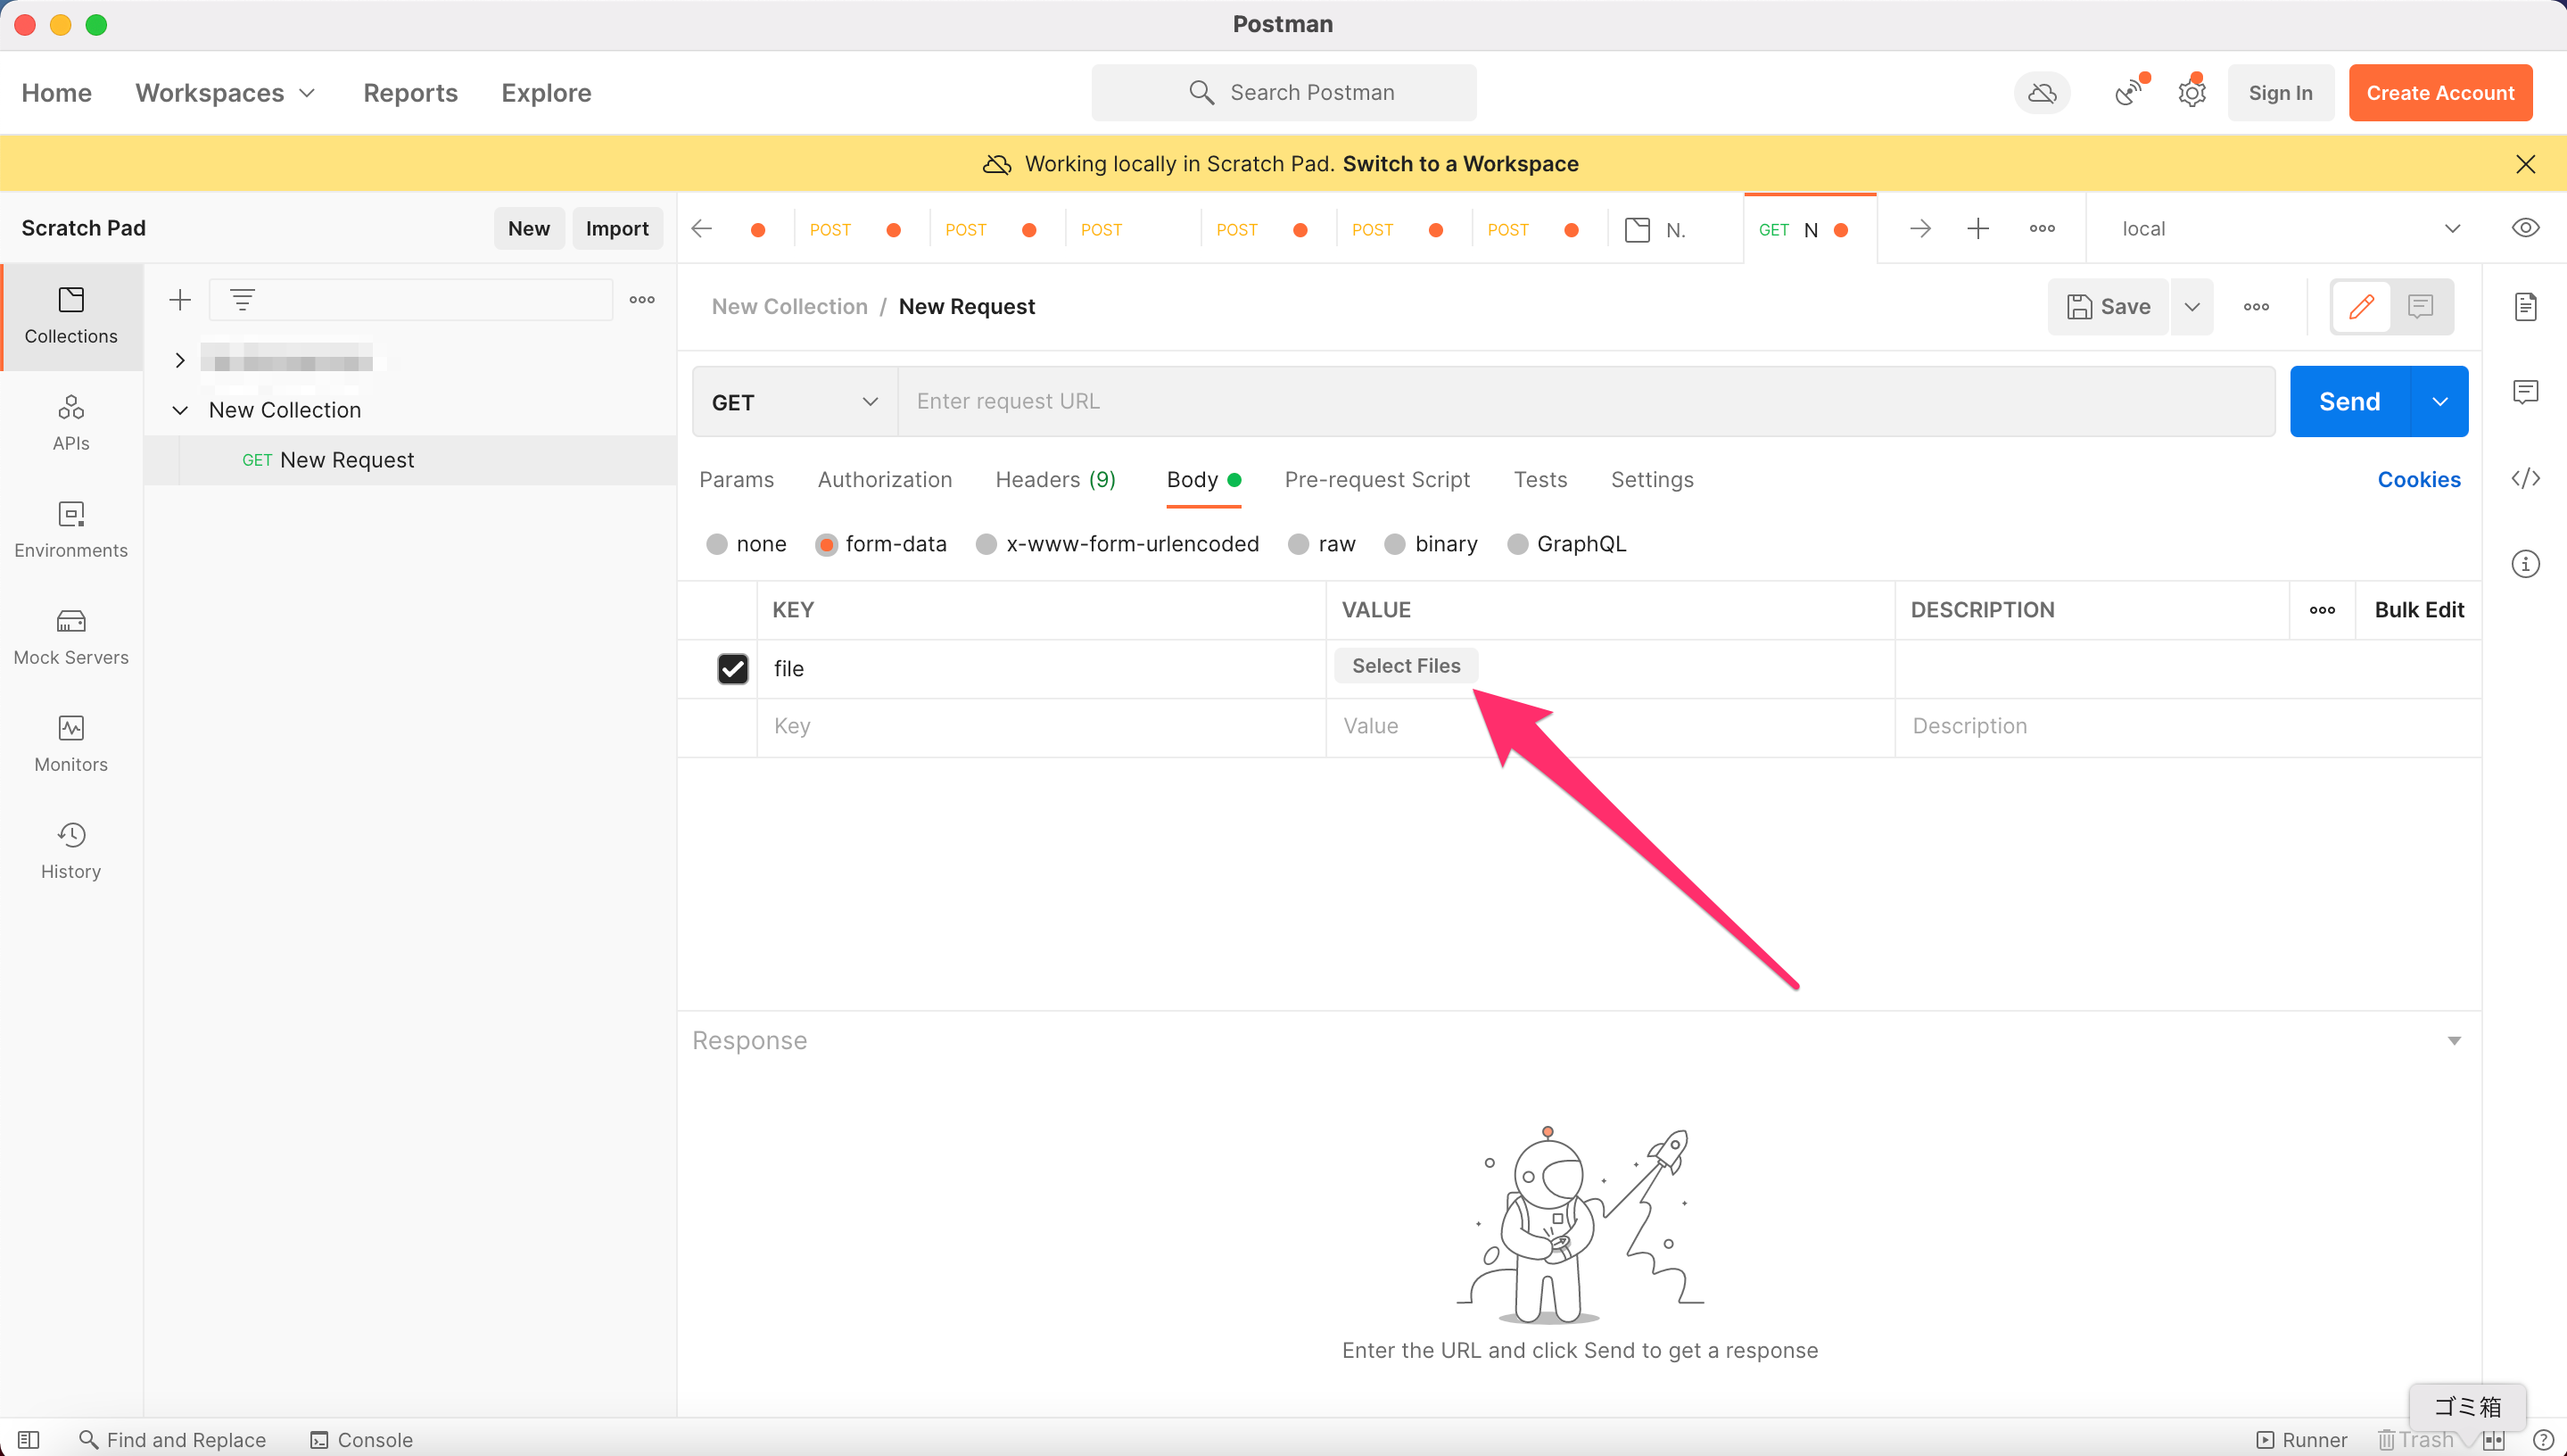Collapse the New Collection tree item
Viewport: 2567px width, 1456px height.
[x=180, y=409]
